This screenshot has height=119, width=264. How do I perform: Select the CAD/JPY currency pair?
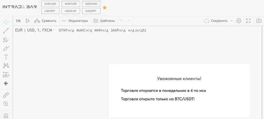pyautogui.click(x=91, y=11)
